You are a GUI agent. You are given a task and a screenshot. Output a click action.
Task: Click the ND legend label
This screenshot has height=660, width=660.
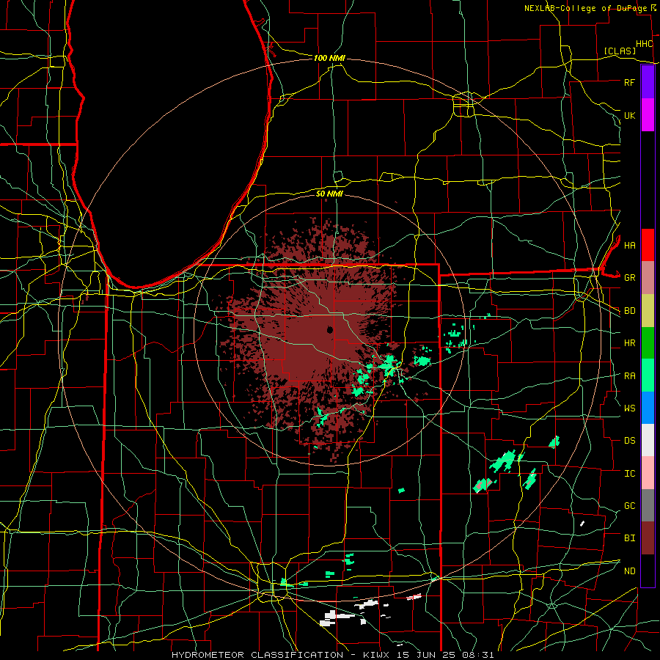pos(629,571)
